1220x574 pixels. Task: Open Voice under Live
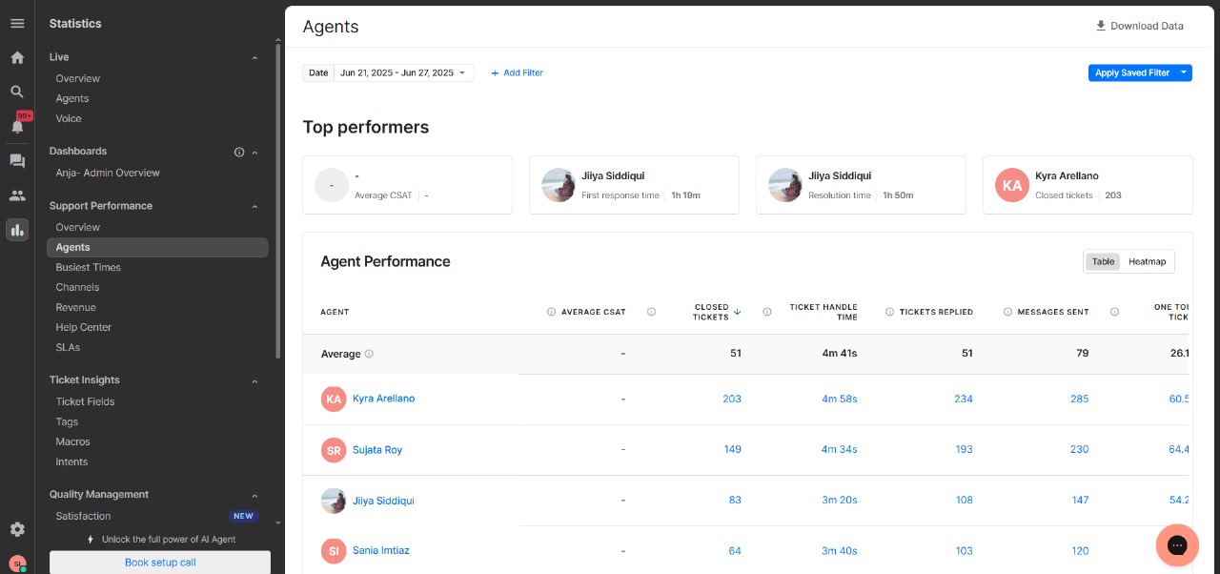[69, 118]
